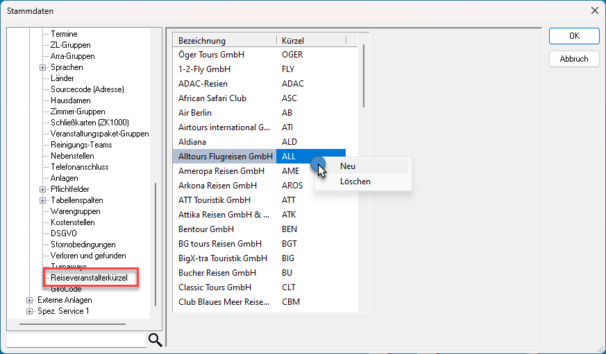Select Zimmer-Gruppen in the tree
The image size is (606, 354).
click(x=78, y=112)
